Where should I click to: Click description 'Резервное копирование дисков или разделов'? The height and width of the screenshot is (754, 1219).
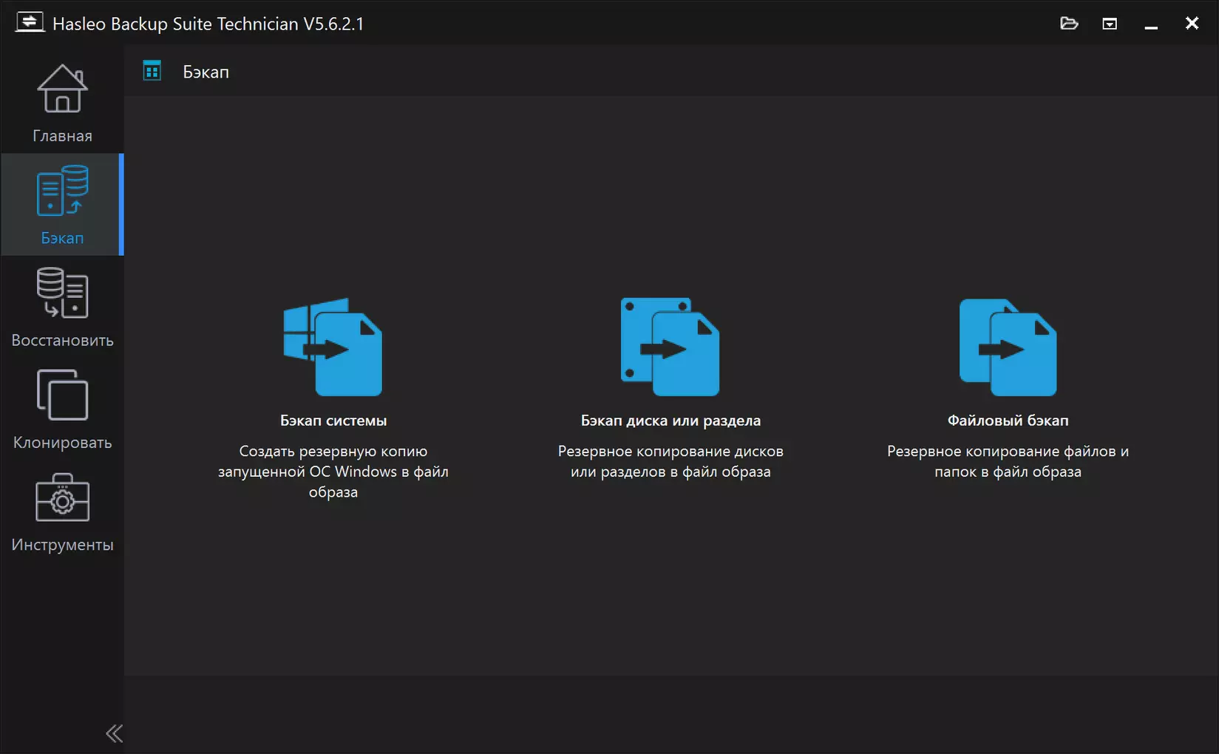tap(670, 461)
